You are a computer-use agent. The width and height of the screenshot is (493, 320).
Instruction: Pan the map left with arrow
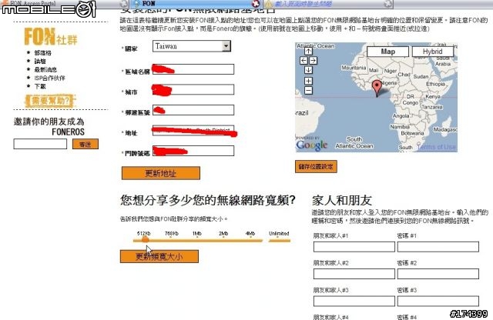(304, 60)
